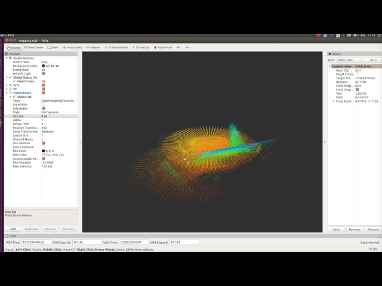Toggle the Autocompute Intensity checkbox

pyautogui.click(x=44, y=158)
